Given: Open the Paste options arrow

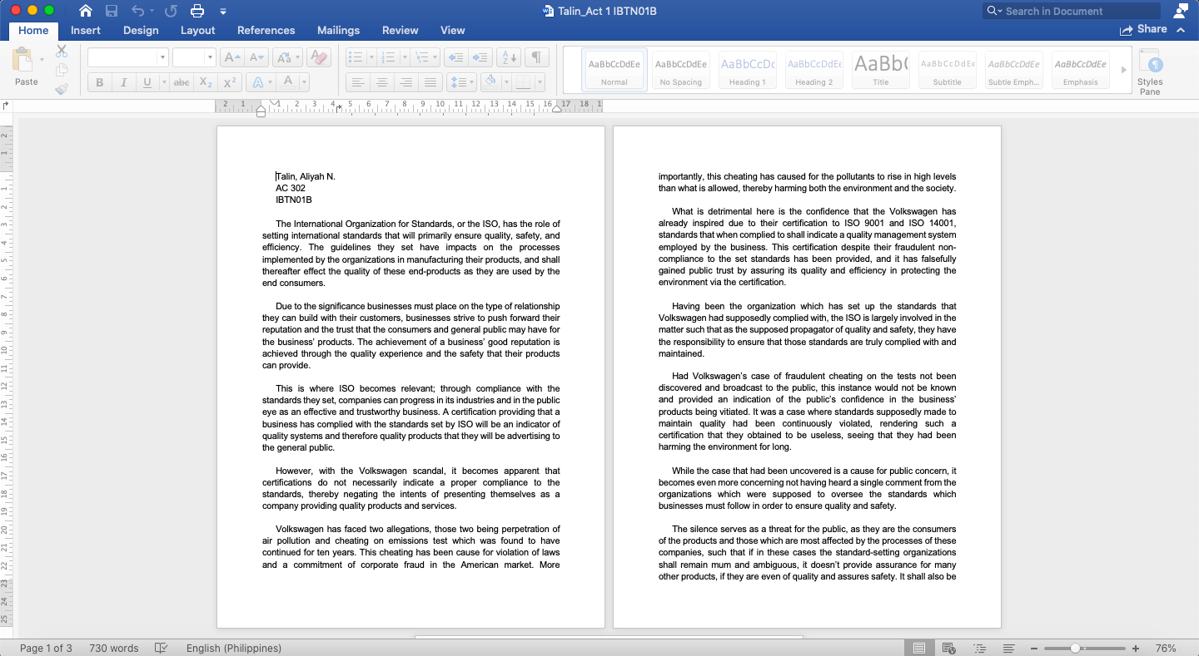Looking at the screenshot, I should pyautogui.click(x=42, y=60).
